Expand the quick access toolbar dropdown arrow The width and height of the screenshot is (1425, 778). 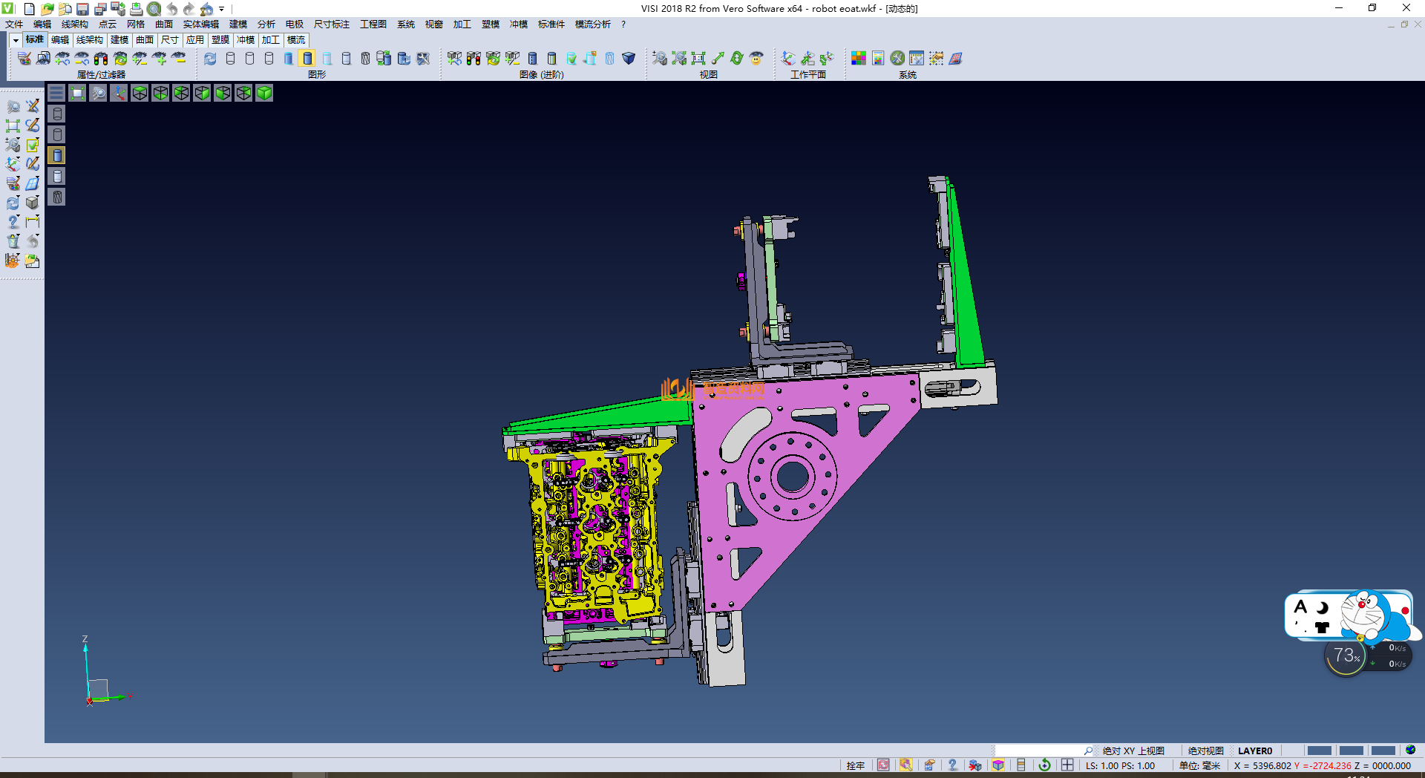tap(222, 9)
